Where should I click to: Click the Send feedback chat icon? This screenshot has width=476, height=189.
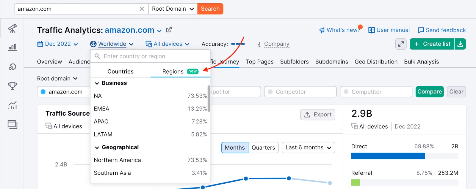point(421,30)
